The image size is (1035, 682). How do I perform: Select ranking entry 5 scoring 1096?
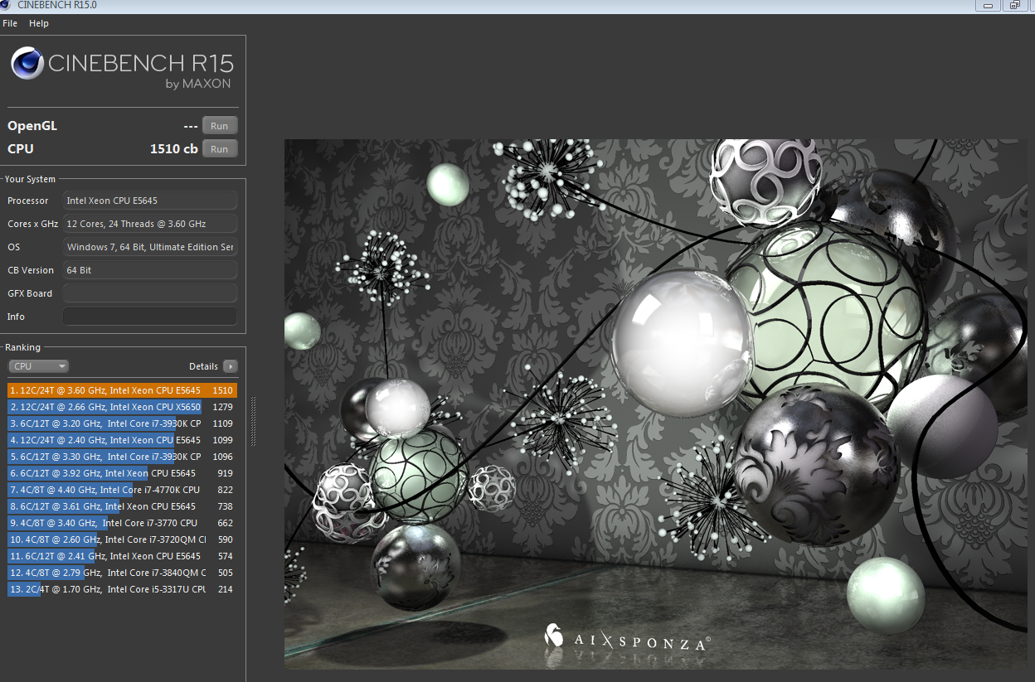coord(123,457)
